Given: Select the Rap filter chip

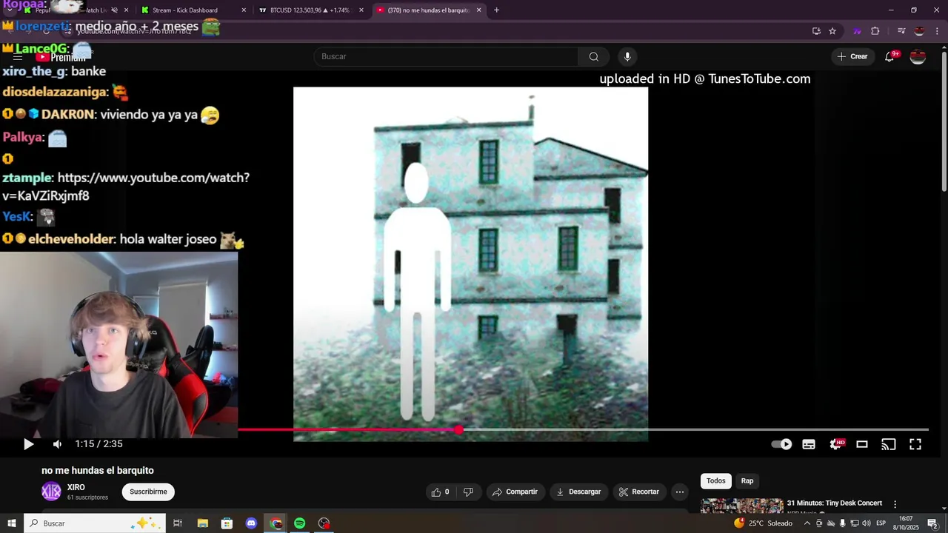Looking at the screenshot, I should pos(747,481).
